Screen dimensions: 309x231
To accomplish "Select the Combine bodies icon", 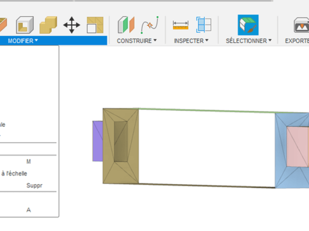I will [x=48, y=24].
